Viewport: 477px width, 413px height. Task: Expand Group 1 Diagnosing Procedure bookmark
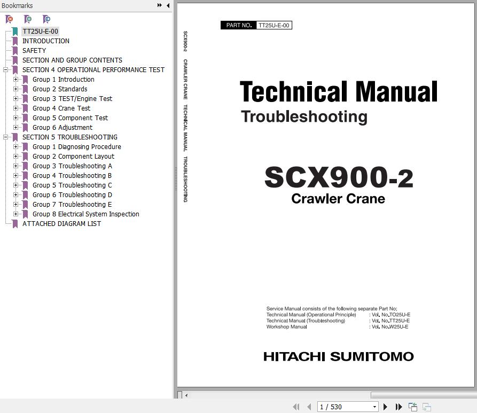pos(15,147)
